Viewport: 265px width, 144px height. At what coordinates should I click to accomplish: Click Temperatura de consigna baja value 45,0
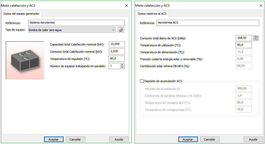244,109
